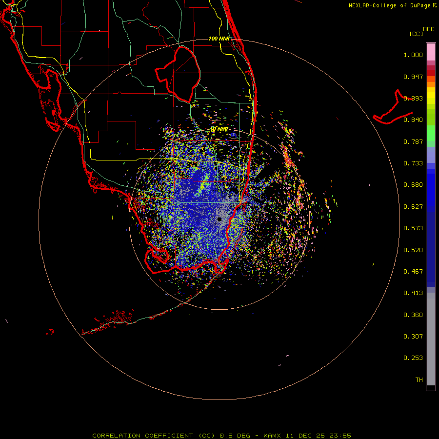
Task: Click the 0.573 scale value
Action: [413, 228]
